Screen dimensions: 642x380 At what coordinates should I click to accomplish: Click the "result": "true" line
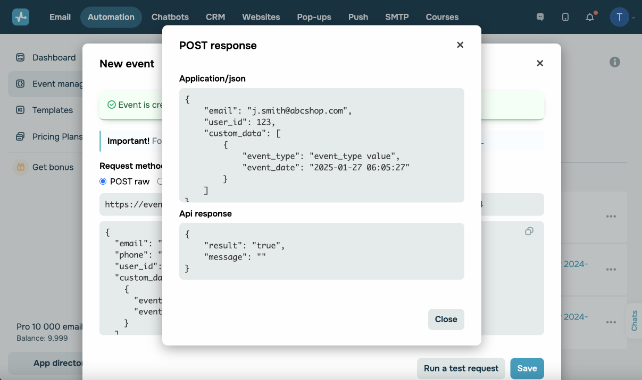245,245
